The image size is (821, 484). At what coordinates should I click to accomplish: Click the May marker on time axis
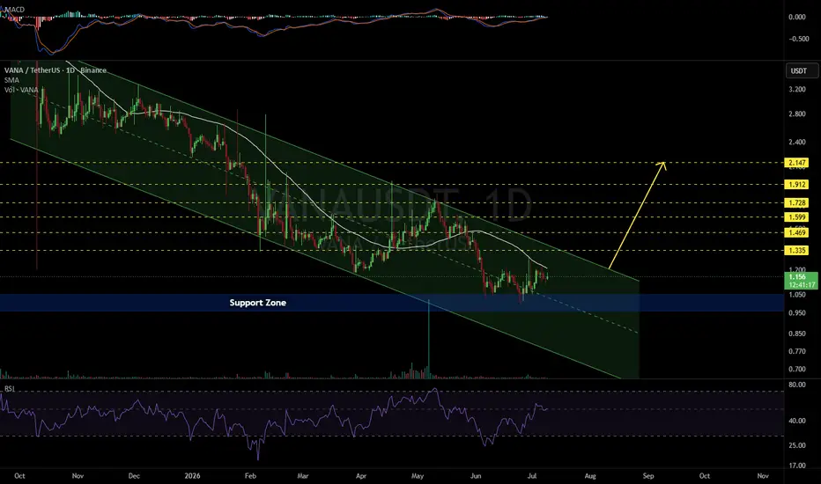pyautogui.click(x=418, y=475)
